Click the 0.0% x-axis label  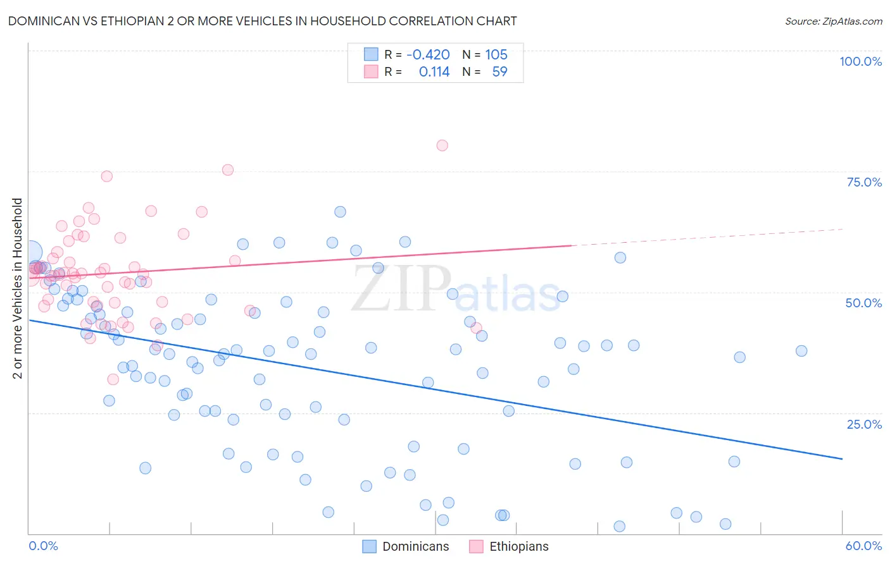coord(43,546)
